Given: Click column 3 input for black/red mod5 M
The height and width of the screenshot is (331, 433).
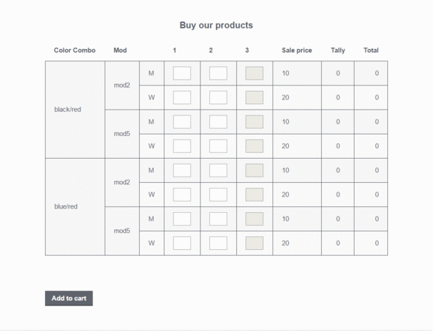Looking at the screenshot, I should click(x=255, y=122).
